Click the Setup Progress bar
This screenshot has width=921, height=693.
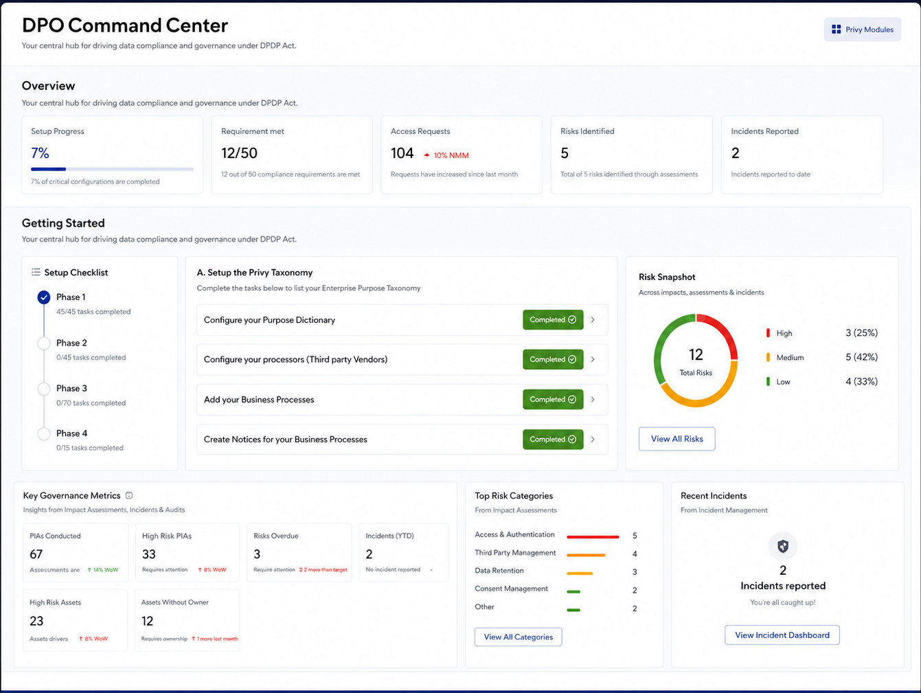click(x=112, y=169)
